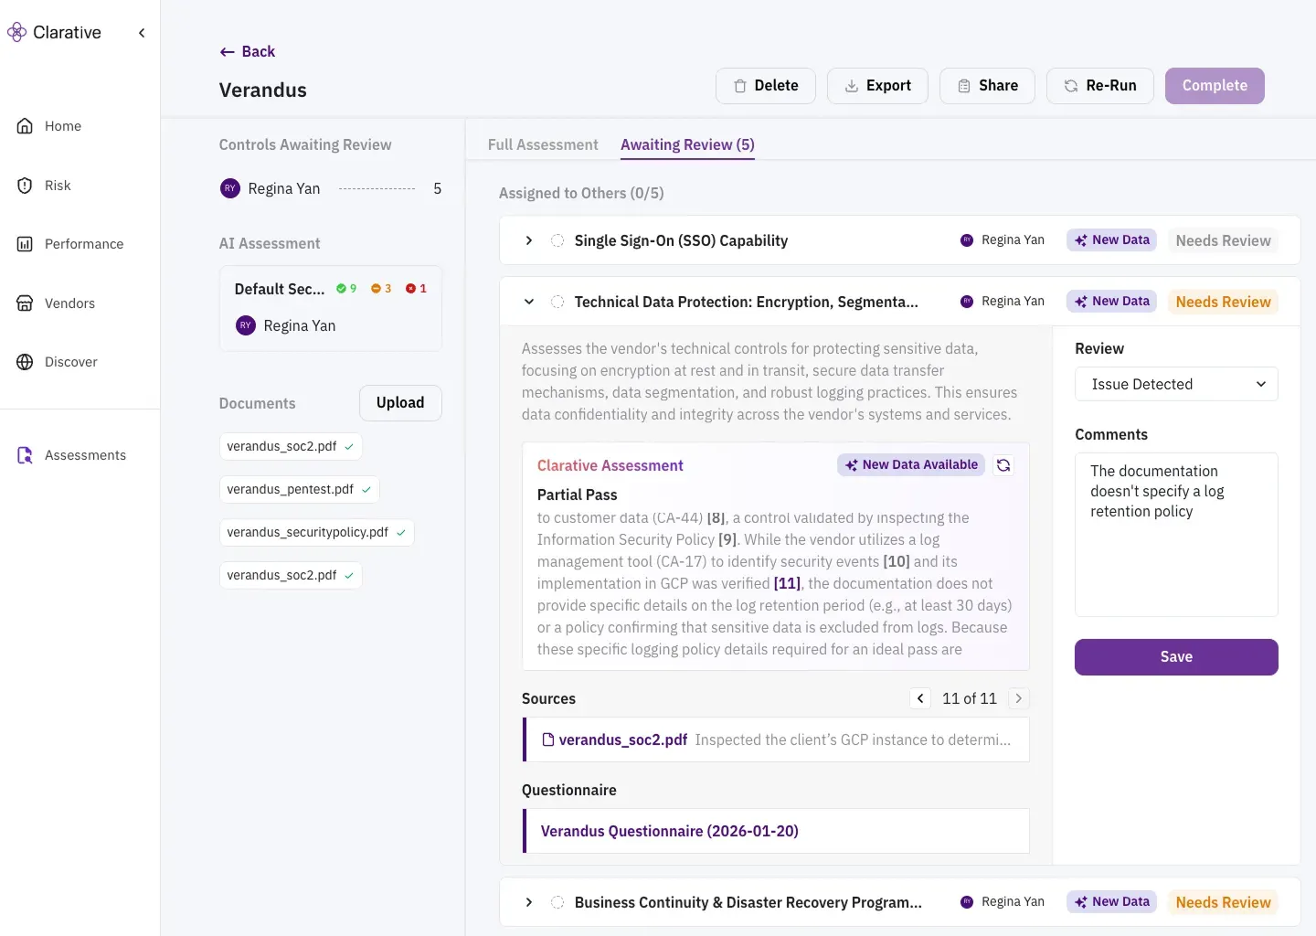This screenshot has width=1316, height=936.
Task: Click the Performance chart icon
Action: tap(25, 244)
